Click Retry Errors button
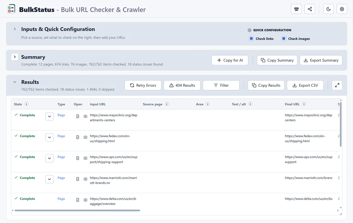This screenshot has width=353, height=223. [x=143, y=85]
